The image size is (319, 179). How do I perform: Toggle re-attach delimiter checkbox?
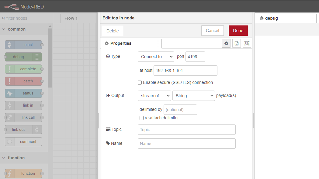coord(141,118)
